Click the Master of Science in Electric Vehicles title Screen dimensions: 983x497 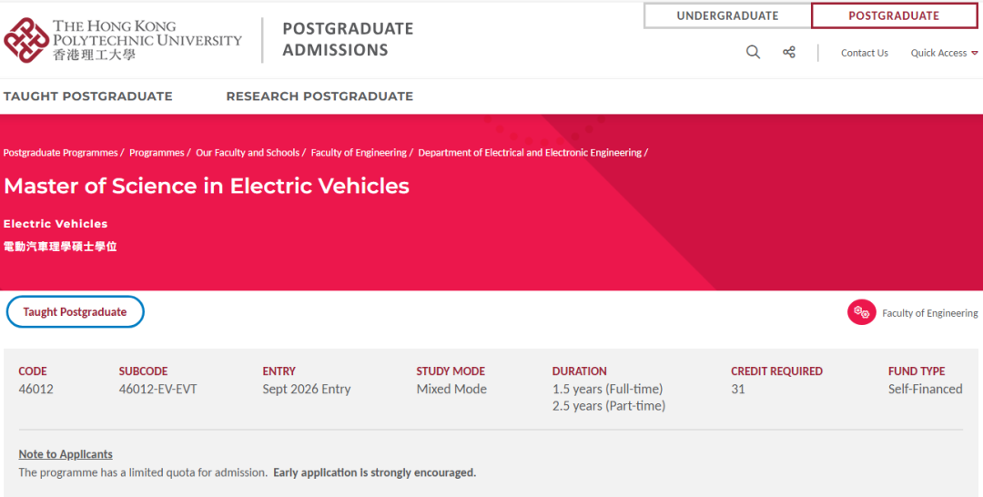207,186
